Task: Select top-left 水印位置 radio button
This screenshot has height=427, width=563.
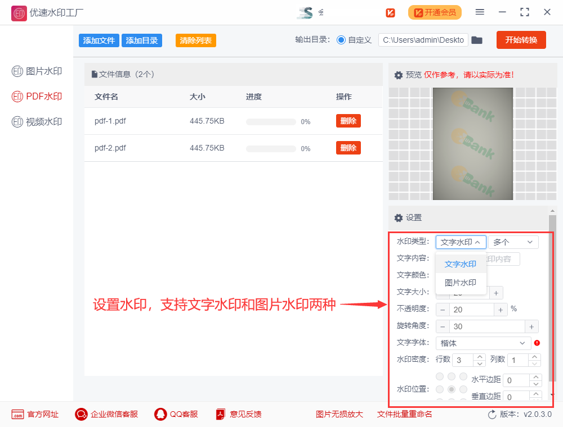Action: click(x=440, y=376)
